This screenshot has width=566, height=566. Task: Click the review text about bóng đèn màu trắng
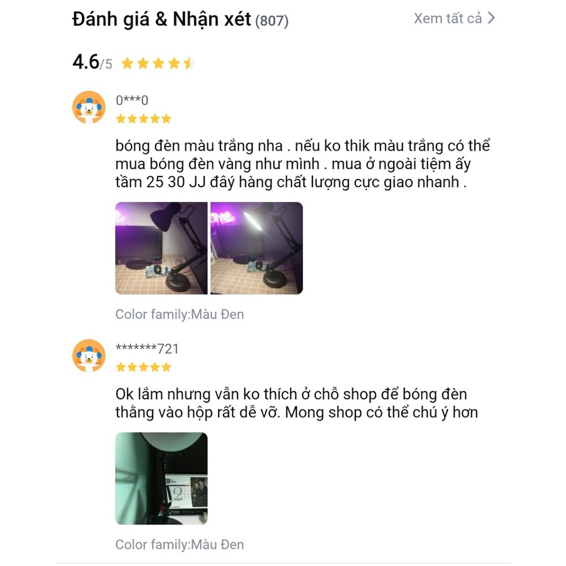[x=302, y=164]
